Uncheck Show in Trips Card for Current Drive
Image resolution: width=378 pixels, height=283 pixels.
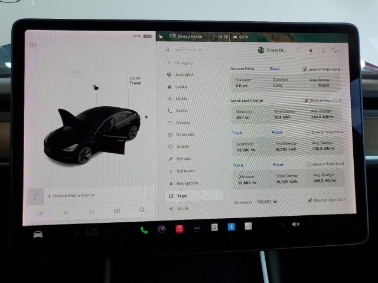[x=304, y=69]
